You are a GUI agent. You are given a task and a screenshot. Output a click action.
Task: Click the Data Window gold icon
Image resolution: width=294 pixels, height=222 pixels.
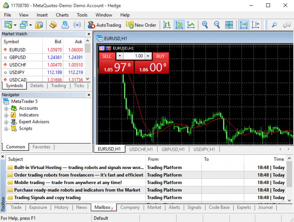[53, 25]
